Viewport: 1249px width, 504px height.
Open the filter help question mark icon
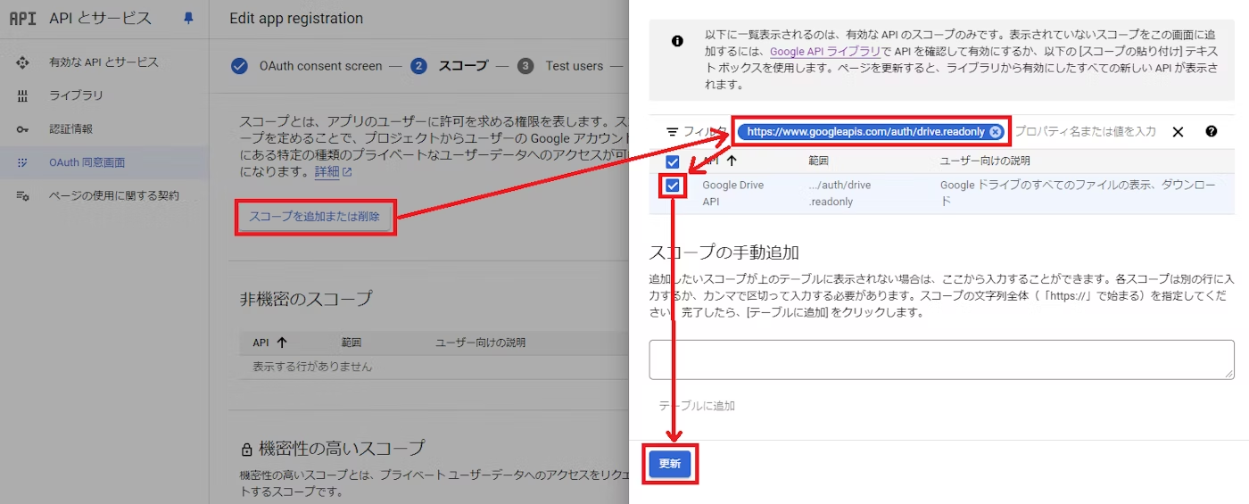pyautogui.click(x=1211, y=131)
